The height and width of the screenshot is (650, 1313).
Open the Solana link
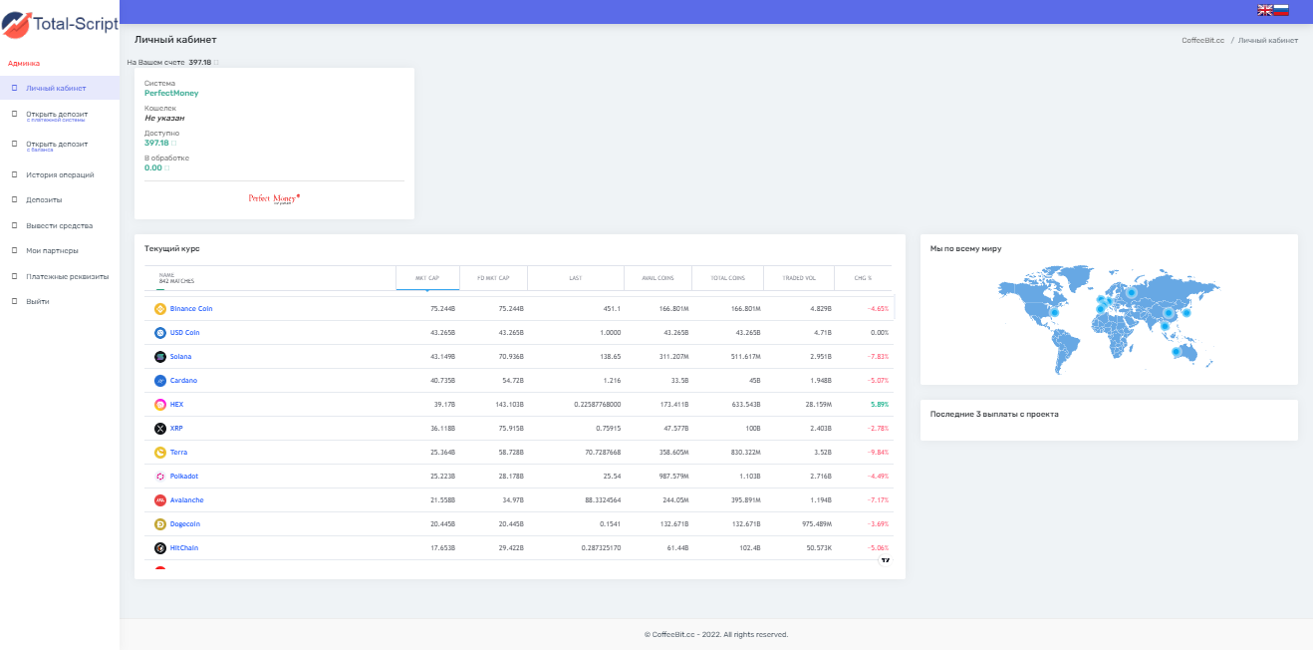(181, 357)
